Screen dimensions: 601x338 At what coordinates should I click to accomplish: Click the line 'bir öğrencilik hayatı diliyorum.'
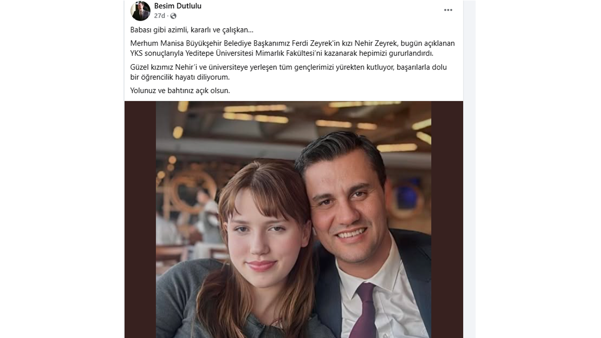179,77
